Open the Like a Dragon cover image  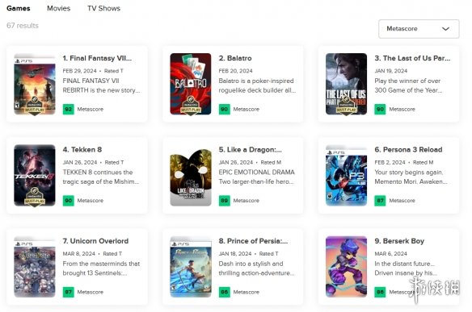tap(191, 176)
